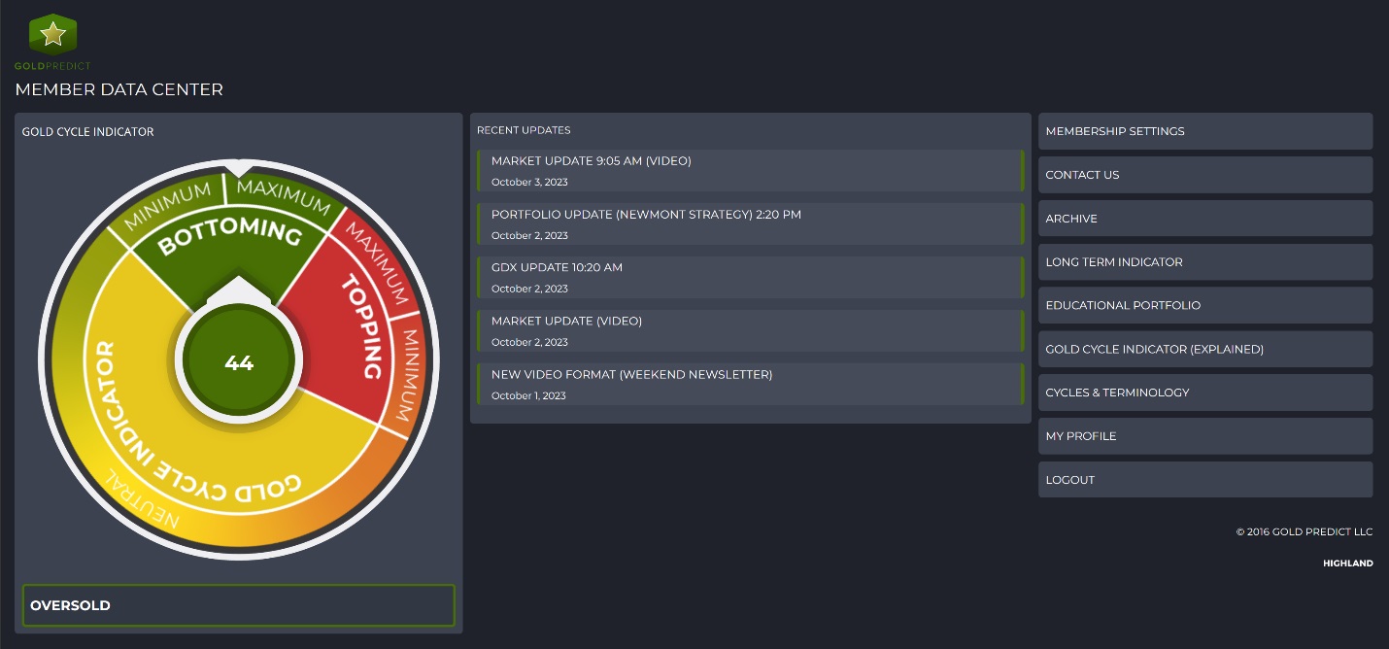Click the Highland footer link
Viewport: 1389px width, 649px height.
pos(1347,564)
